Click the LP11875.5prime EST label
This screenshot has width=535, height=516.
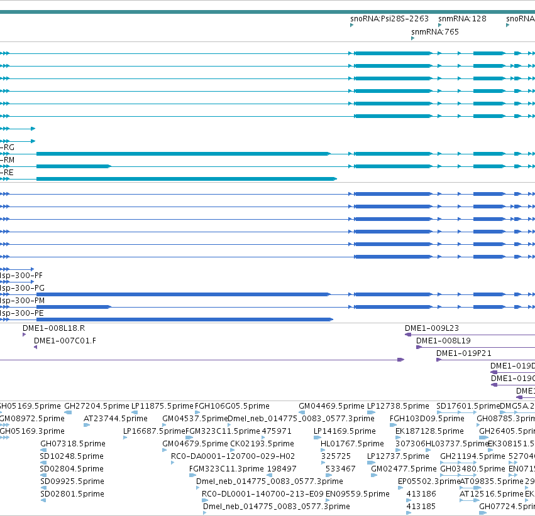pyautogui.click(x=162, y=406)
